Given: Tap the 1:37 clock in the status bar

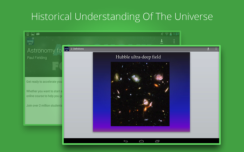Looking at the screenshot, I should pyautogui.click(x=176, y=34).
